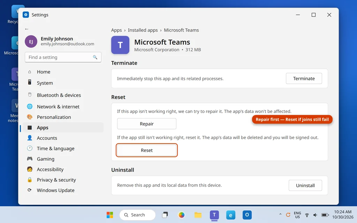
Task: Click the 312 MB size text
Action: tap(193, 49)
